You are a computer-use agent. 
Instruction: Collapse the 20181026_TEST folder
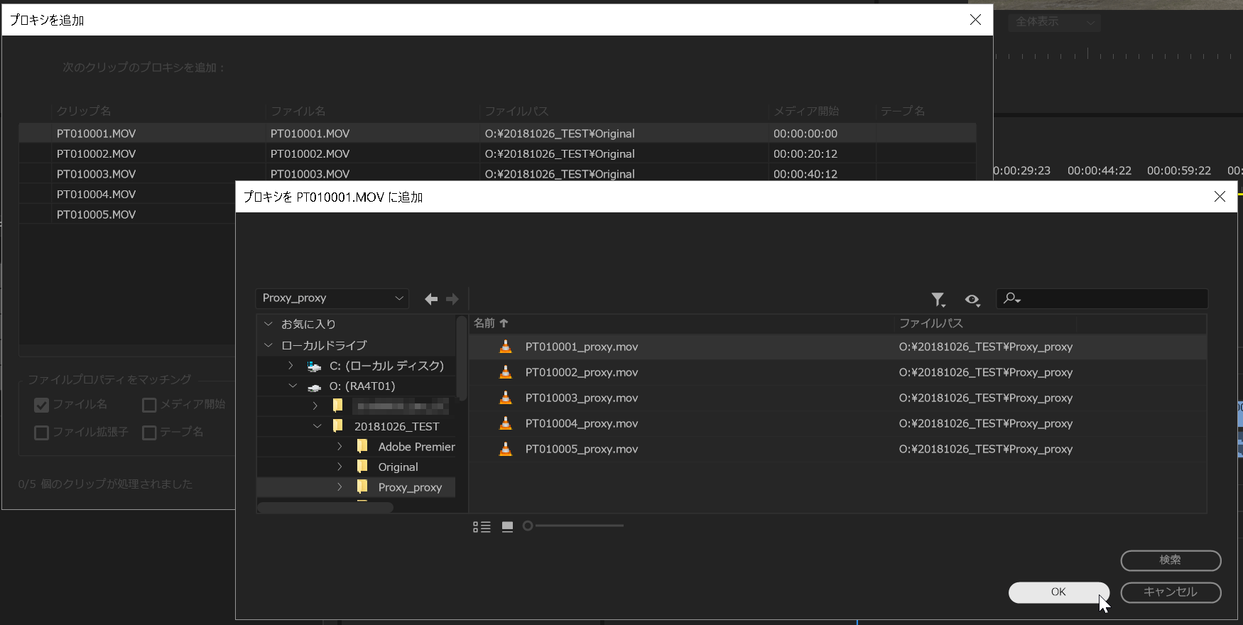tap(317, 426)
